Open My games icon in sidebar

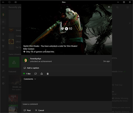3,28
